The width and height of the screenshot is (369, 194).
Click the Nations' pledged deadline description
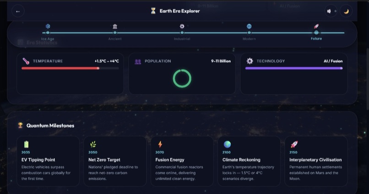113,173
